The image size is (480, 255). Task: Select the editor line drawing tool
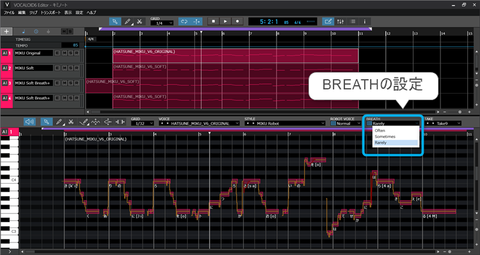pos(83,122)
